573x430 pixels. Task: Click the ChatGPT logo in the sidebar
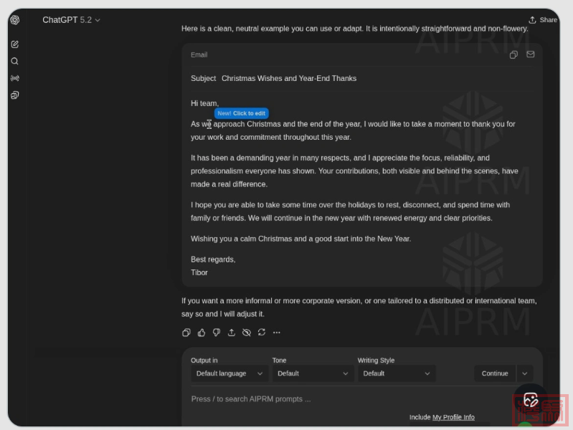click(14, 20)
